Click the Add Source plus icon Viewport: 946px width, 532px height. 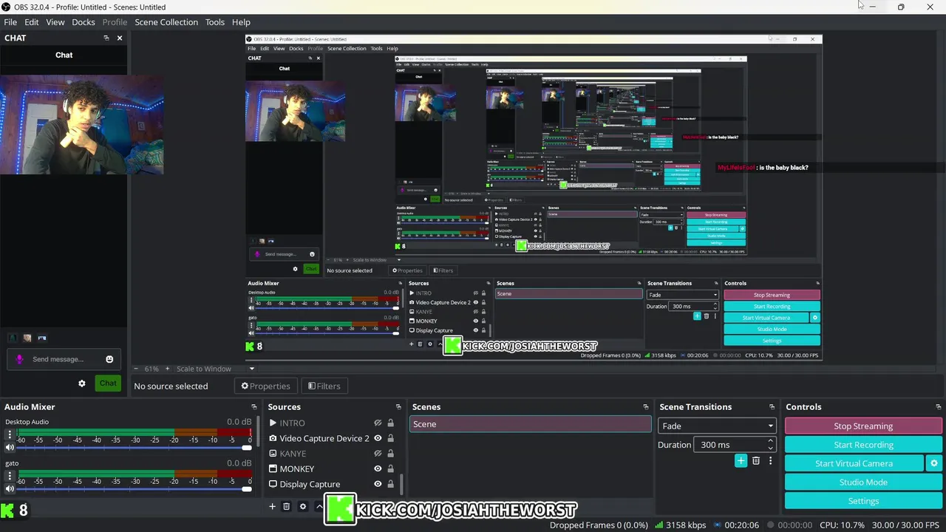pos(272,506)
